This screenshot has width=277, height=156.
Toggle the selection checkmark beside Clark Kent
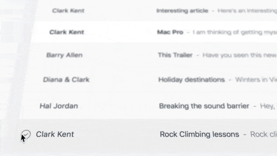pyautogui.click(x=26, y=134)
